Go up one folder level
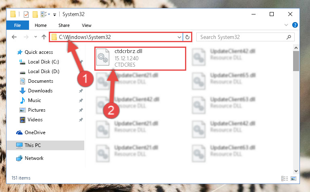Viewport: 310px width, 192px height. 44,37
